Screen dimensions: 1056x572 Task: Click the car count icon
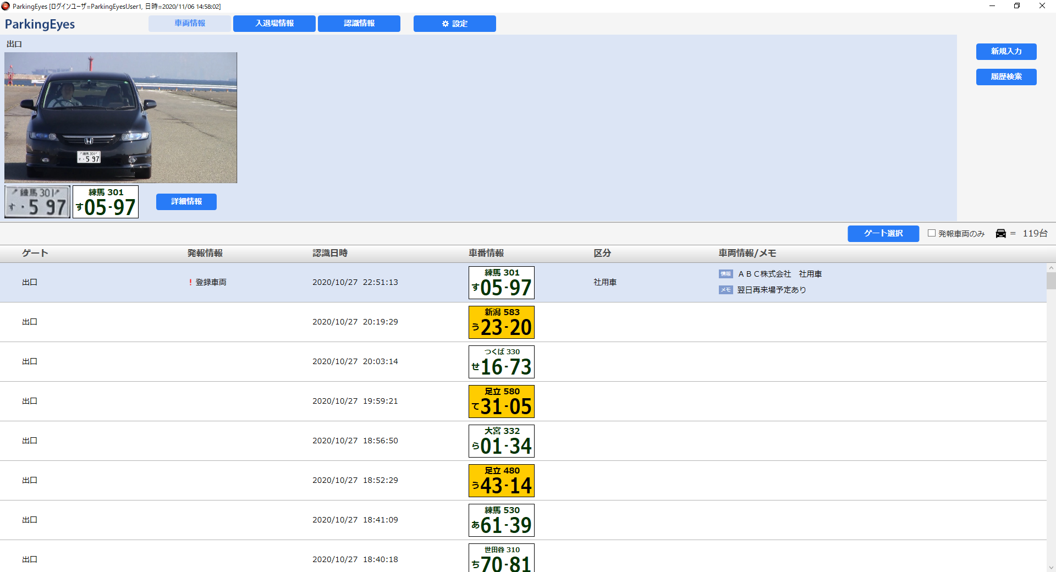click(1001, 234)
